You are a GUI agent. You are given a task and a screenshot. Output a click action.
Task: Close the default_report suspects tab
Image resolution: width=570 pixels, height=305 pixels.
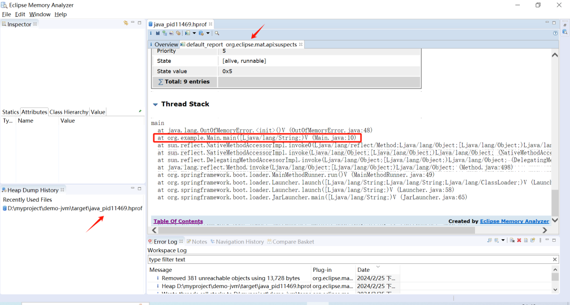click(301, 44)
